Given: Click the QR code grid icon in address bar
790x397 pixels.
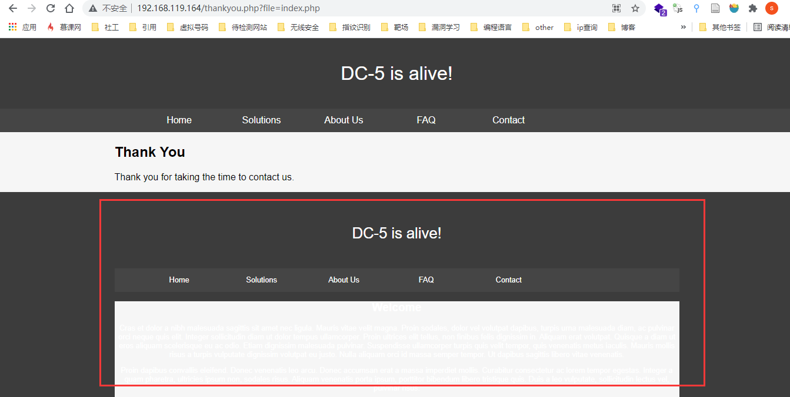Looking at the screenshot, I should (616, 8).
